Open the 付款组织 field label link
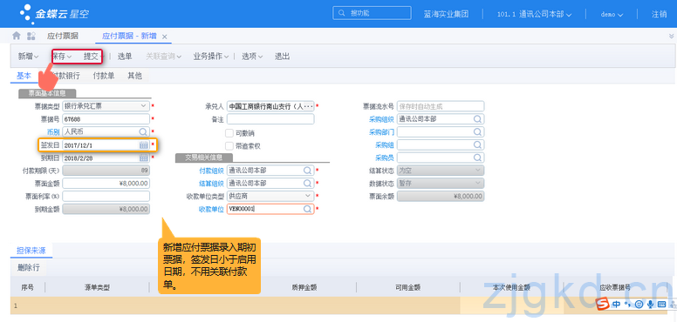This screenshot has height=322, width=677. pyautogui.click(x=211, y=171)
